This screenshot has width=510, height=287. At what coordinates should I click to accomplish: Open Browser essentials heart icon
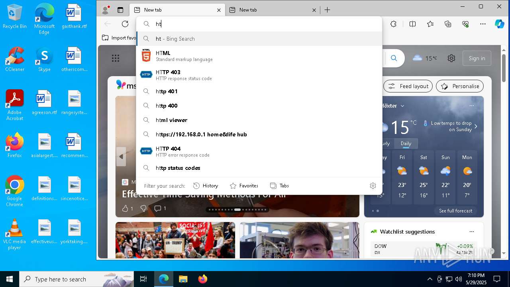(x=465, y=24)
